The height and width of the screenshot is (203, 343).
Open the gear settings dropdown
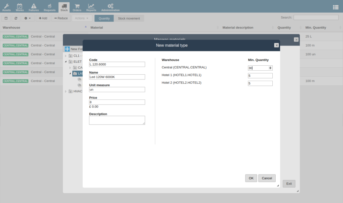(x=27, y=18)
